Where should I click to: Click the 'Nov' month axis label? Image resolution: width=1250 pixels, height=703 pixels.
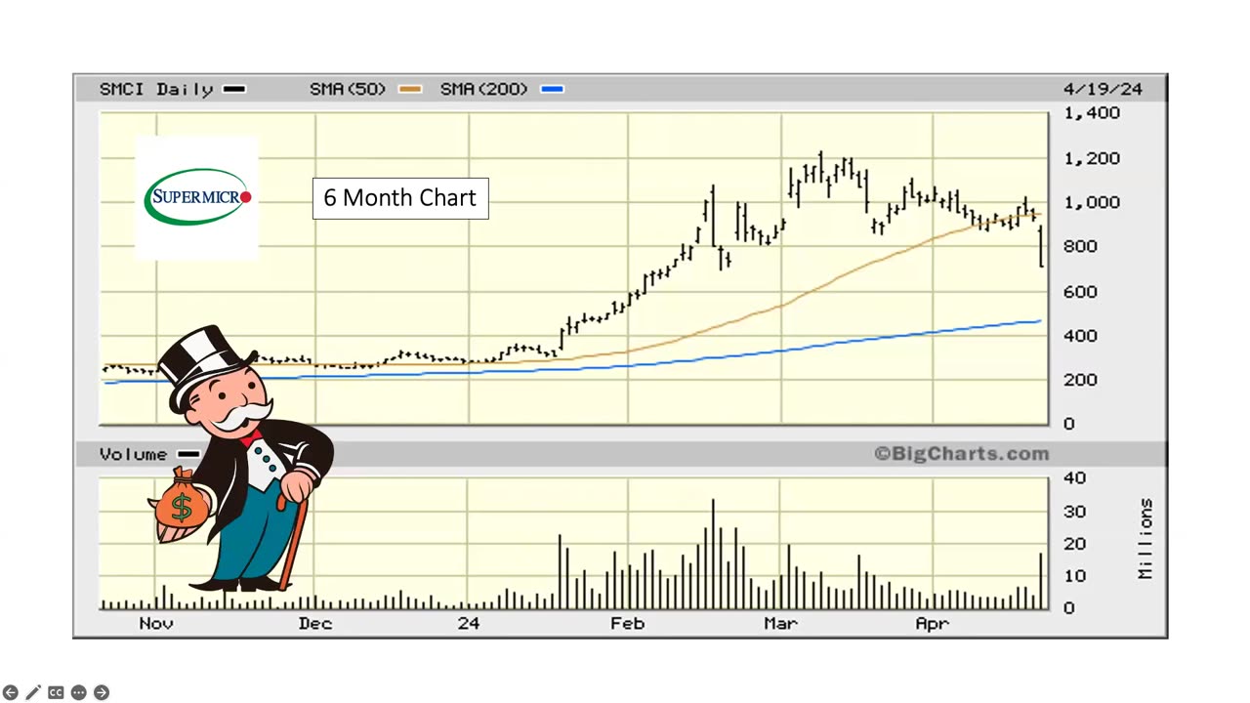tap(156, 623)
